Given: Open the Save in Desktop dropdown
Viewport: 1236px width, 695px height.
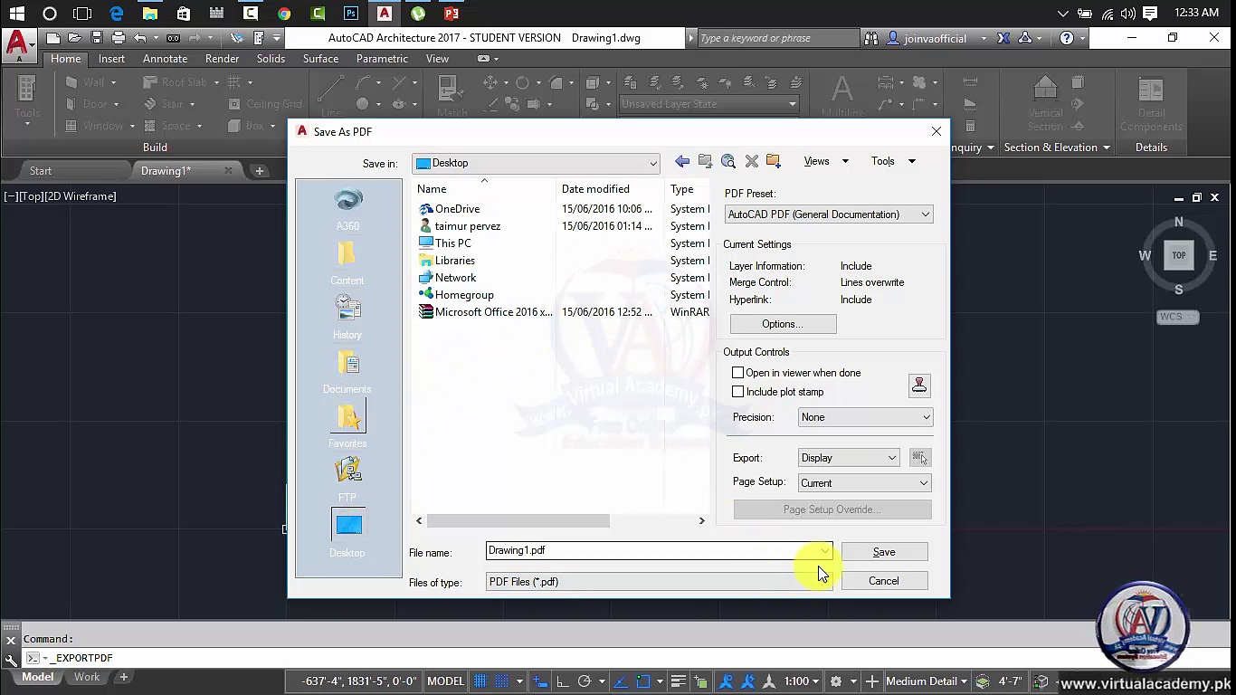Looking at the screenshot, I should [536, 164].
